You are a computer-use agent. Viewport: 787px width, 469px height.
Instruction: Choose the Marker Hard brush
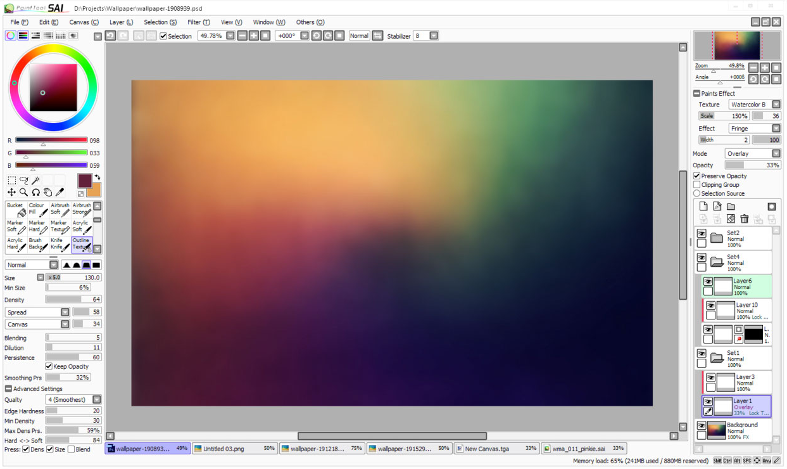pyautogui.click(x=38, y=226)
